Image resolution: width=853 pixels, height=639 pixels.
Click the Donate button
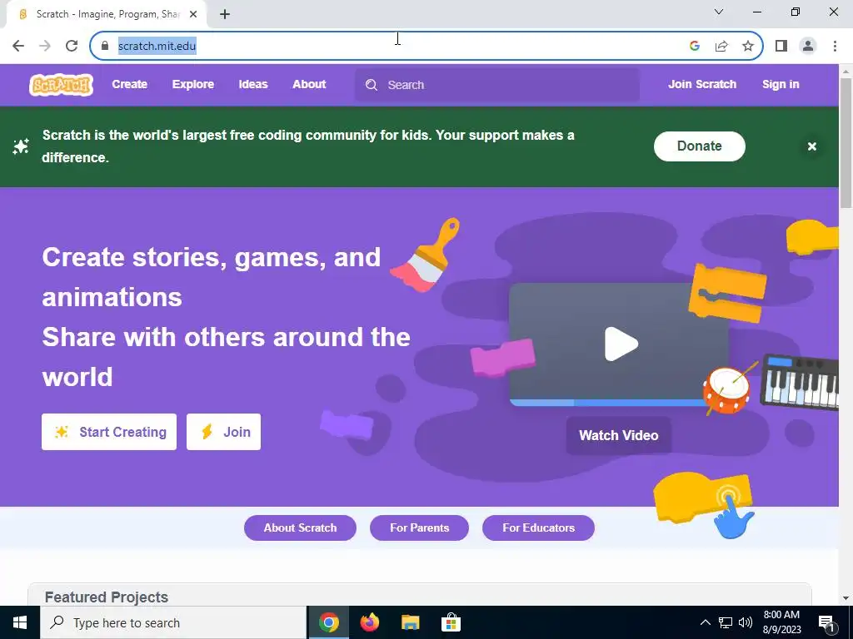click(699, 146)
